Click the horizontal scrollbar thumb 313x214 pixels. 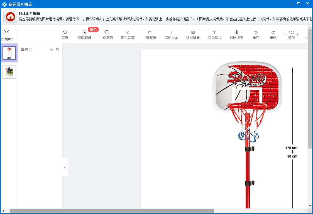coord(112,211)
